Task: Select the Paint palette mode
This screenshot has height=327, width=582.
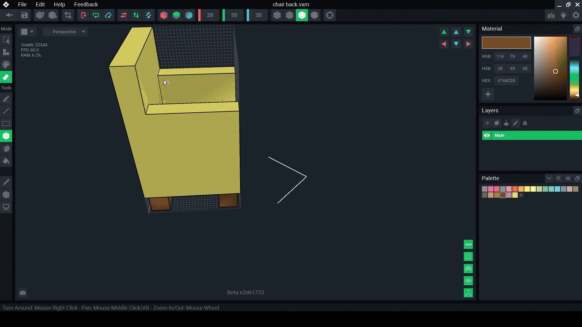Action: (x=6, y=64)
